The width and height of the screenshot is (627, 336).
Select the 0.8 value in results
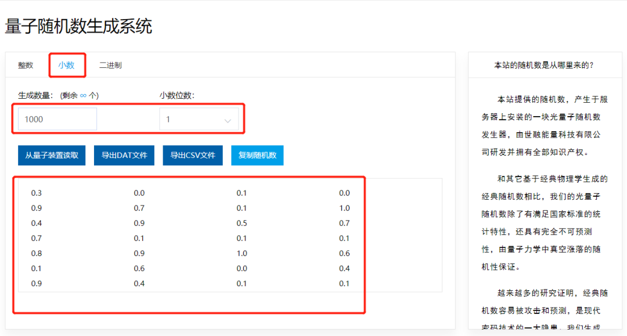[x=37, y=254]
